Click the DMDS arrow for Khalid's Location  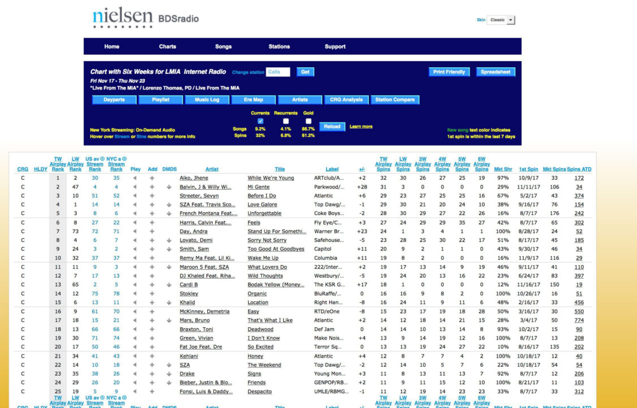169,303
